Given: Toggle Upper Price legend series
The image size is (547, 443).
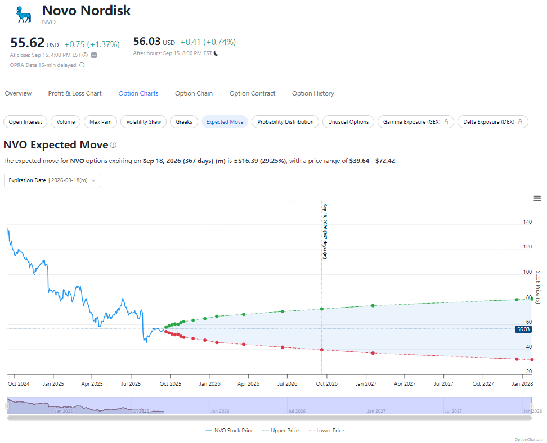Looking at the screenshot, I should tap(280, 431).
